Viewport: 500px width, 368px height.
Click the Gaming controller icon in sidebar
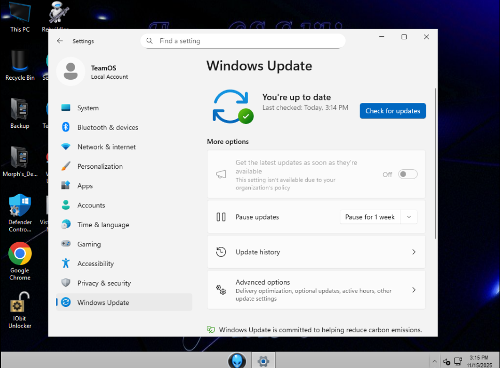pyautogui.click(x=66, y=244)
